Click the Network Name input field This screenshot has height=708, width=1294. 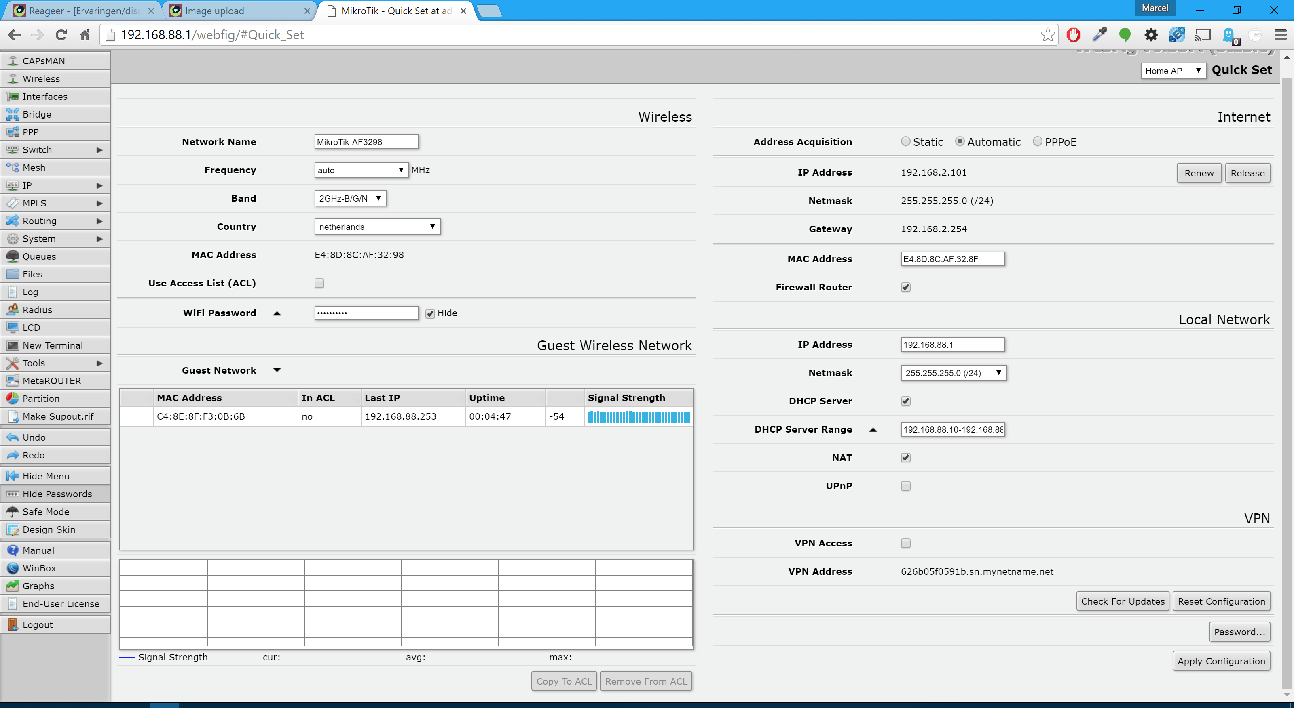366,141
